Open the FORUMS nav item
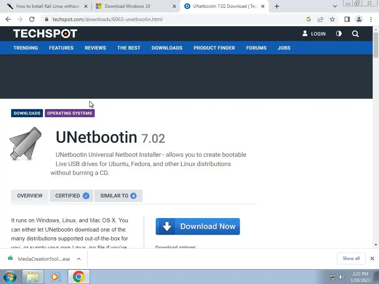This screenshot has height=284, width=379. pos(256,48)
